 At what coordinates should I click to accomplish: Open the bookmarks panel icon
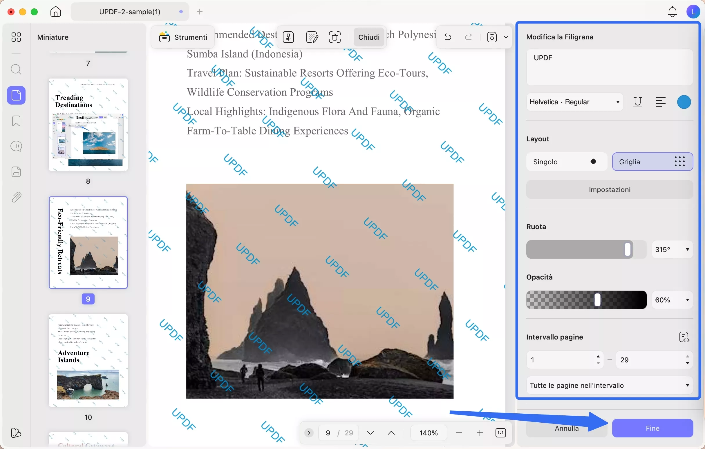16,121
